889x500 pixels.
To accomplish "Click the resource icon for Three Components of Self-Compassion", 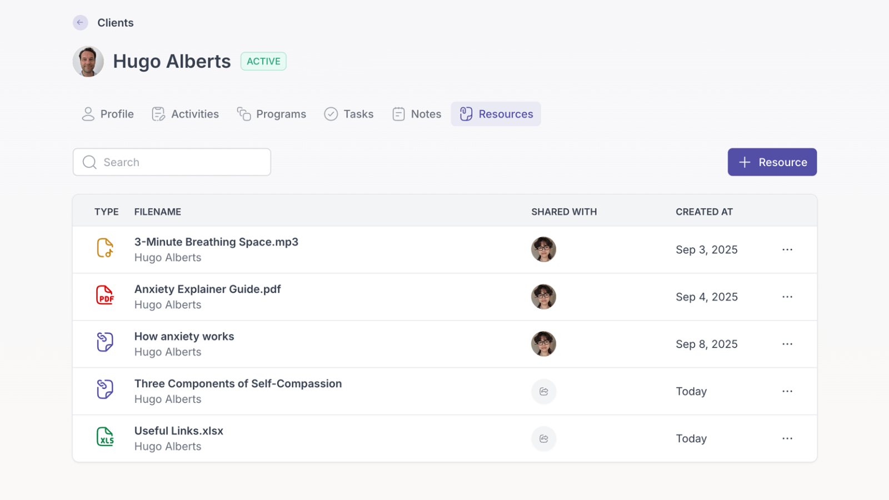I will point(105,389).
